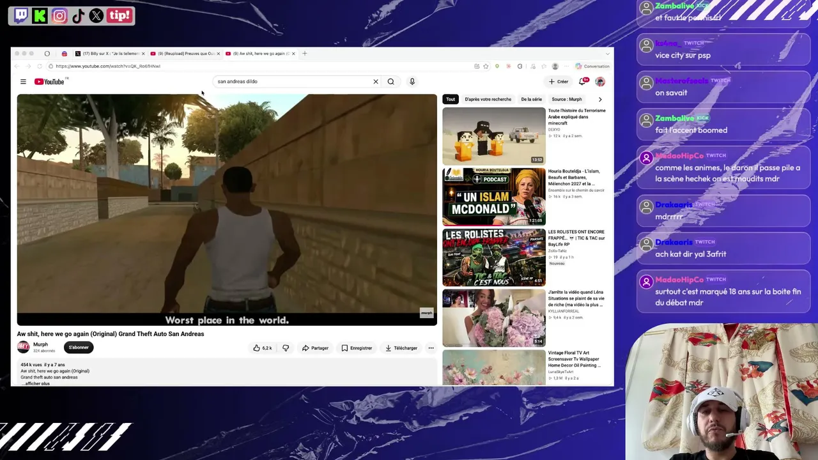Screen dimensions: 818x460
Task: Open the Minecraft terrorism history video thumbnail
Action: tap(494, 136)
